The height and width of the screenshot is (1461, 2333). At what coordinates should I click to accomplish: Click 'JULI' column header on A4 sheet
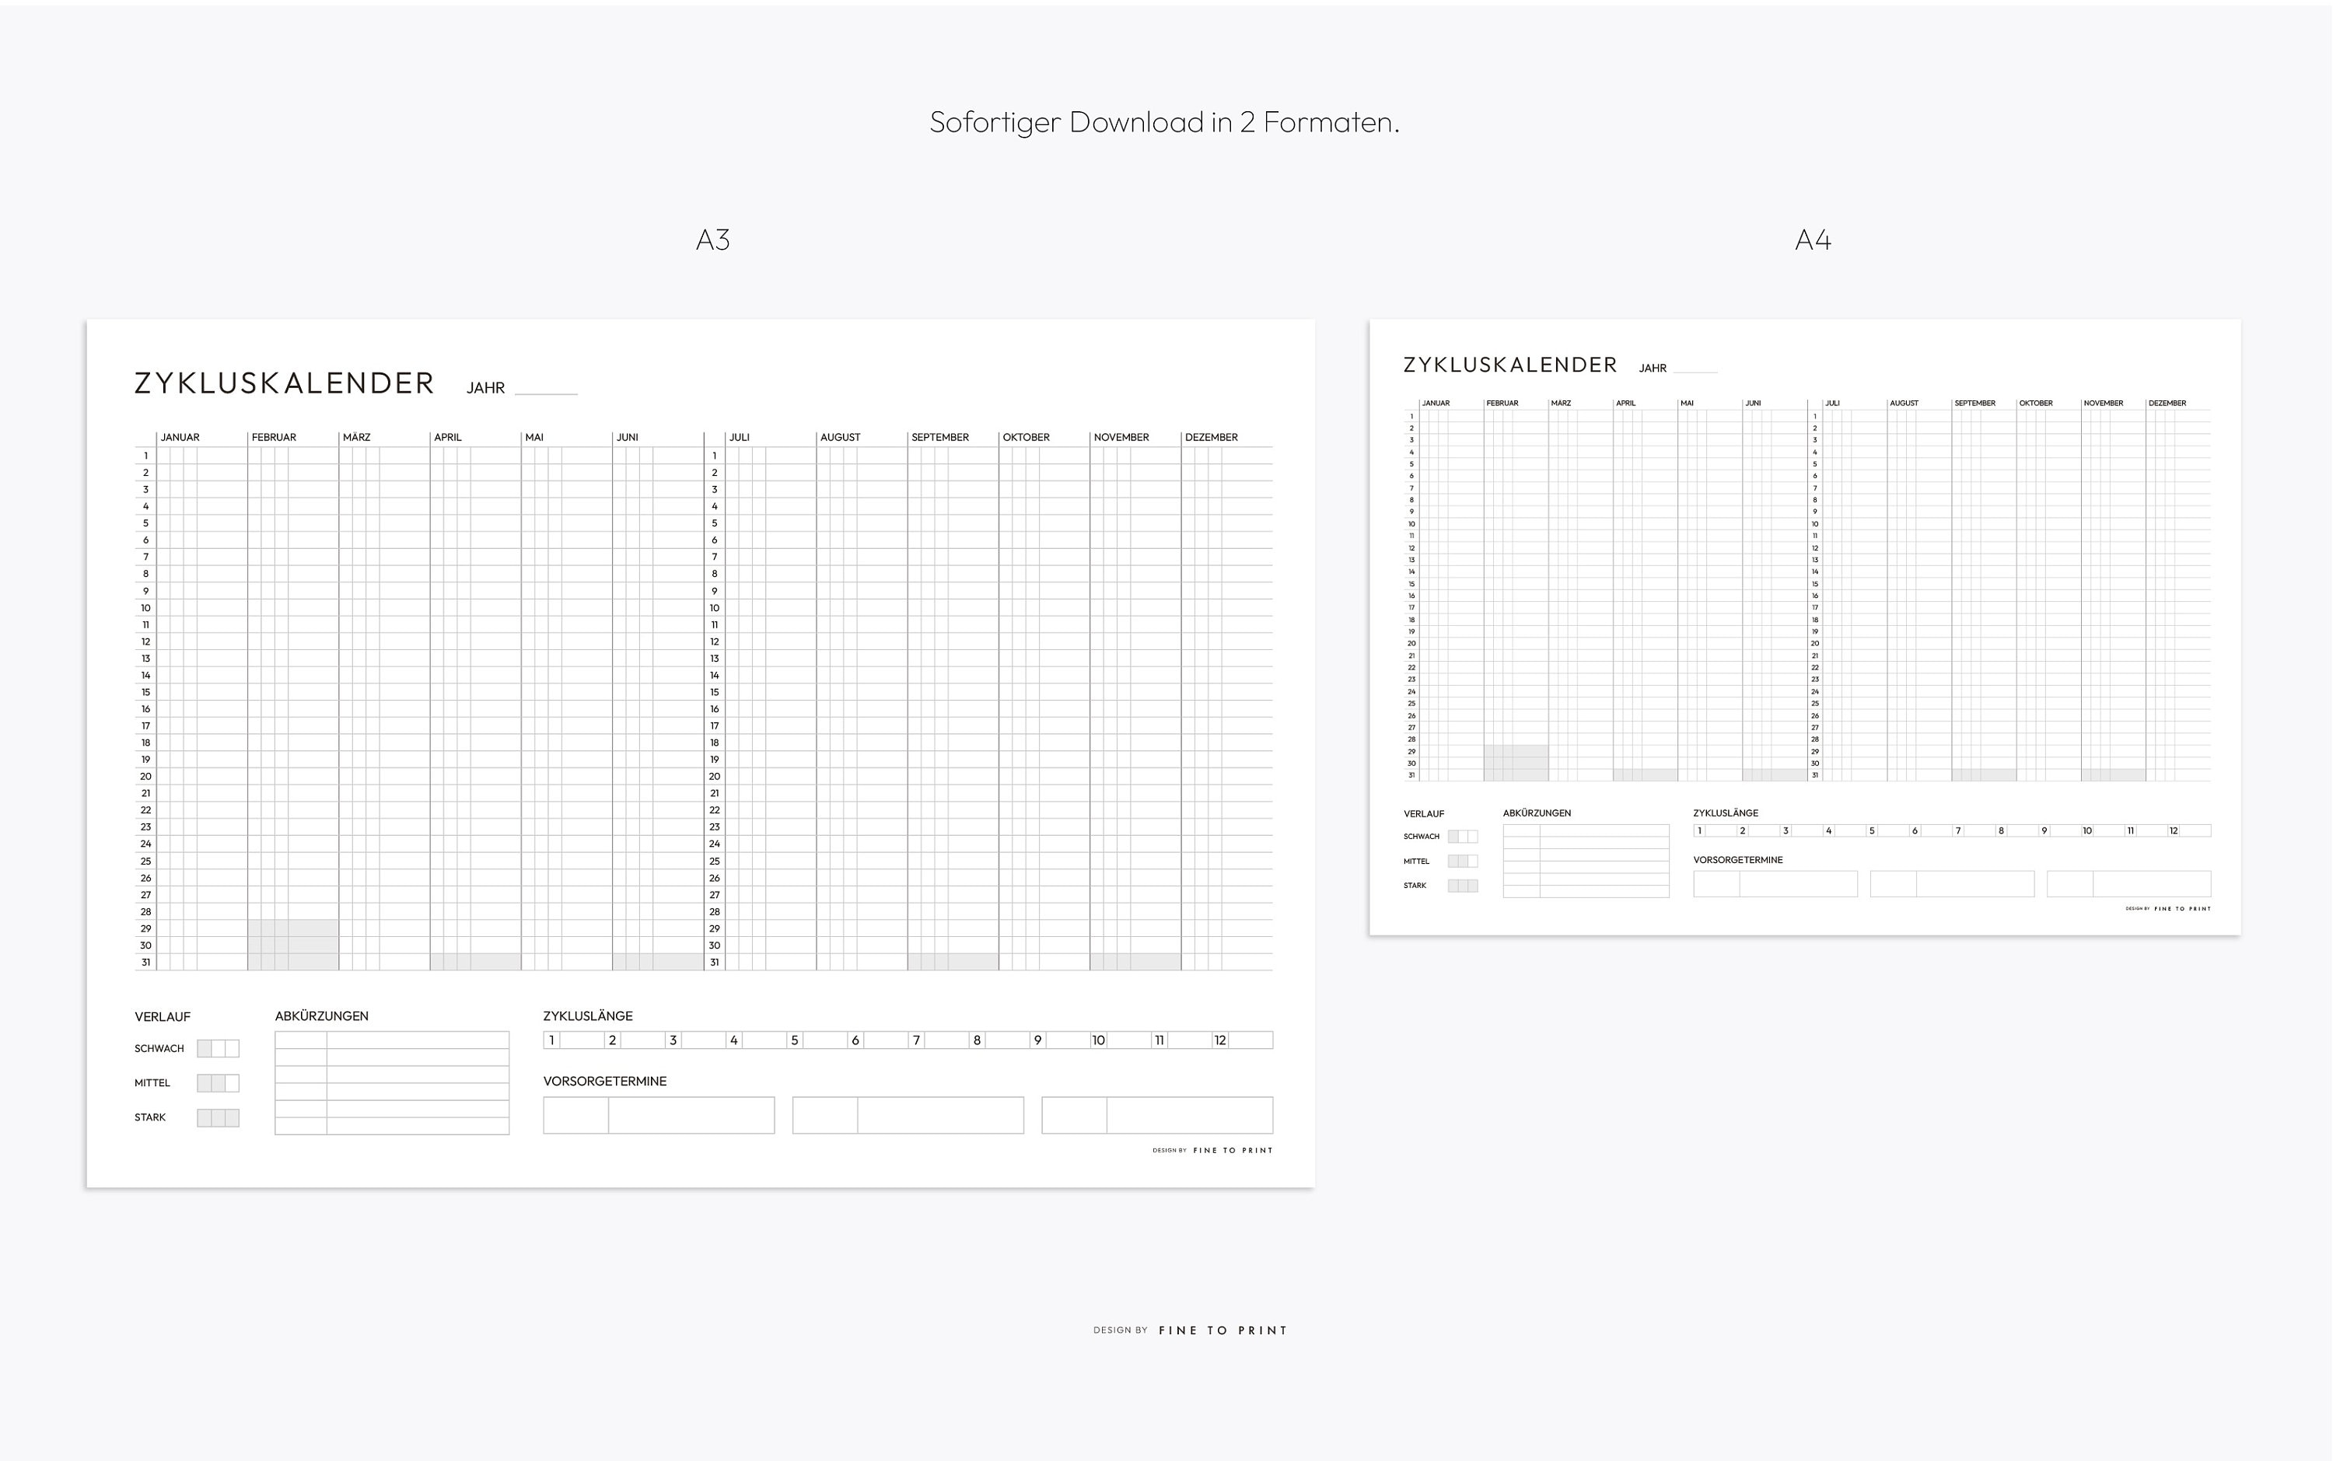point(1831,403)
